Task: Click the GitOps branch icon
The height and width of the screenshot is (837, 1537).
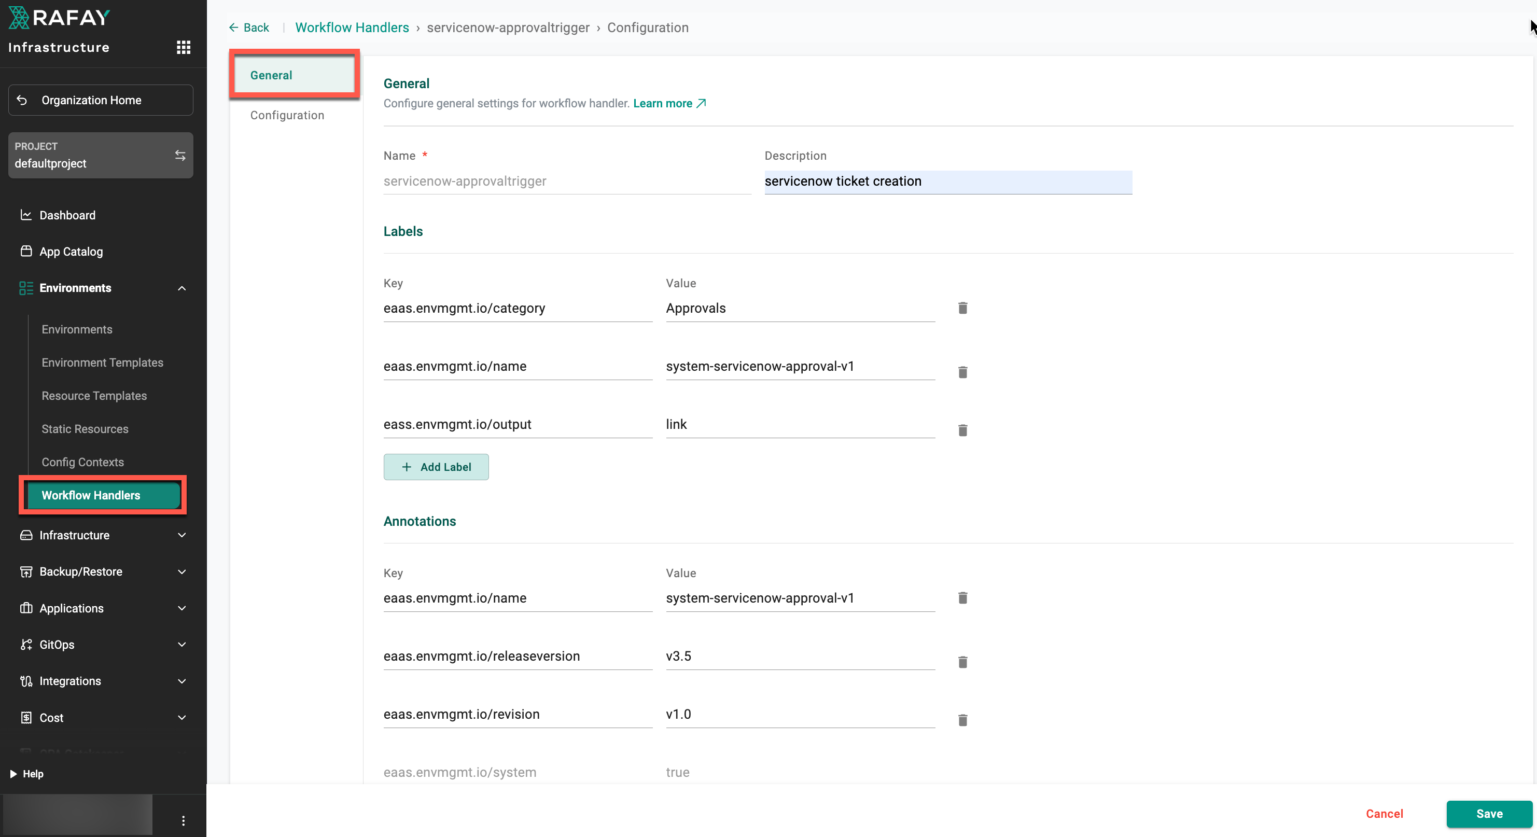Action: pos(26,644)
